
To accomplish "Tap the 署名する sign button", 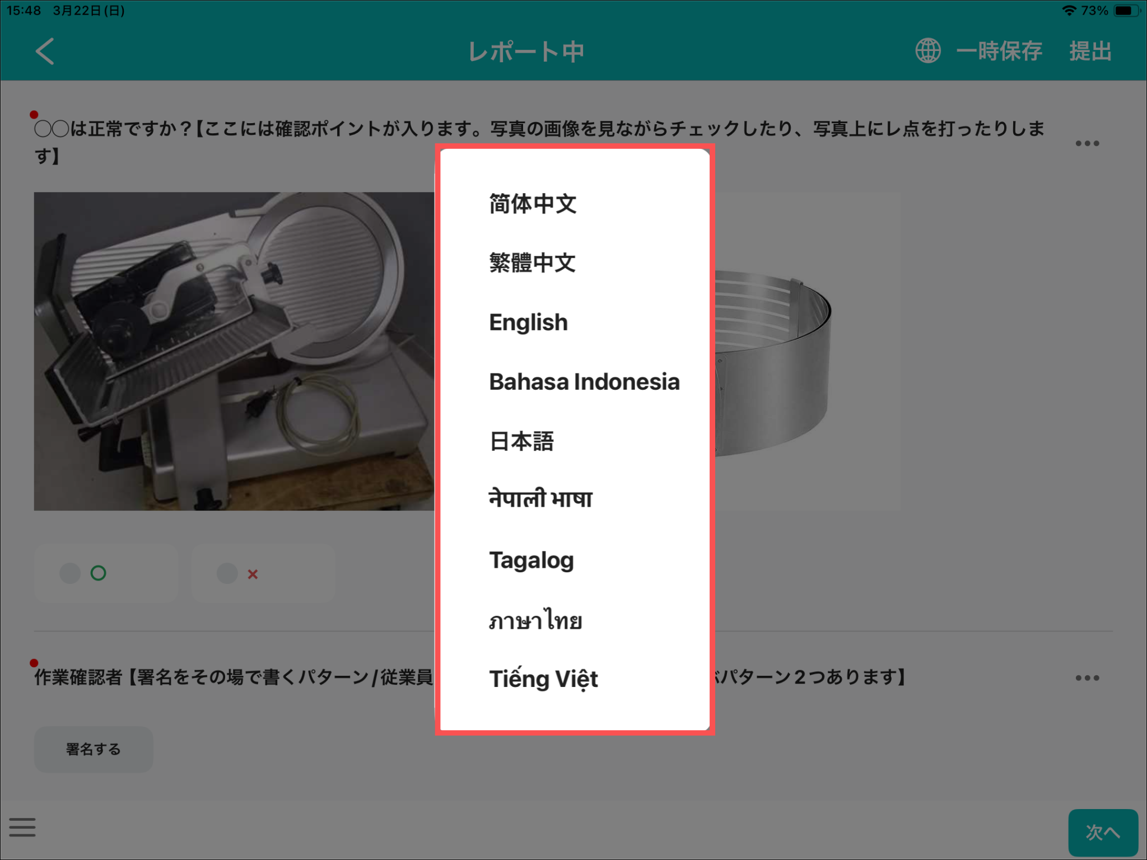I will pos(94,749).
